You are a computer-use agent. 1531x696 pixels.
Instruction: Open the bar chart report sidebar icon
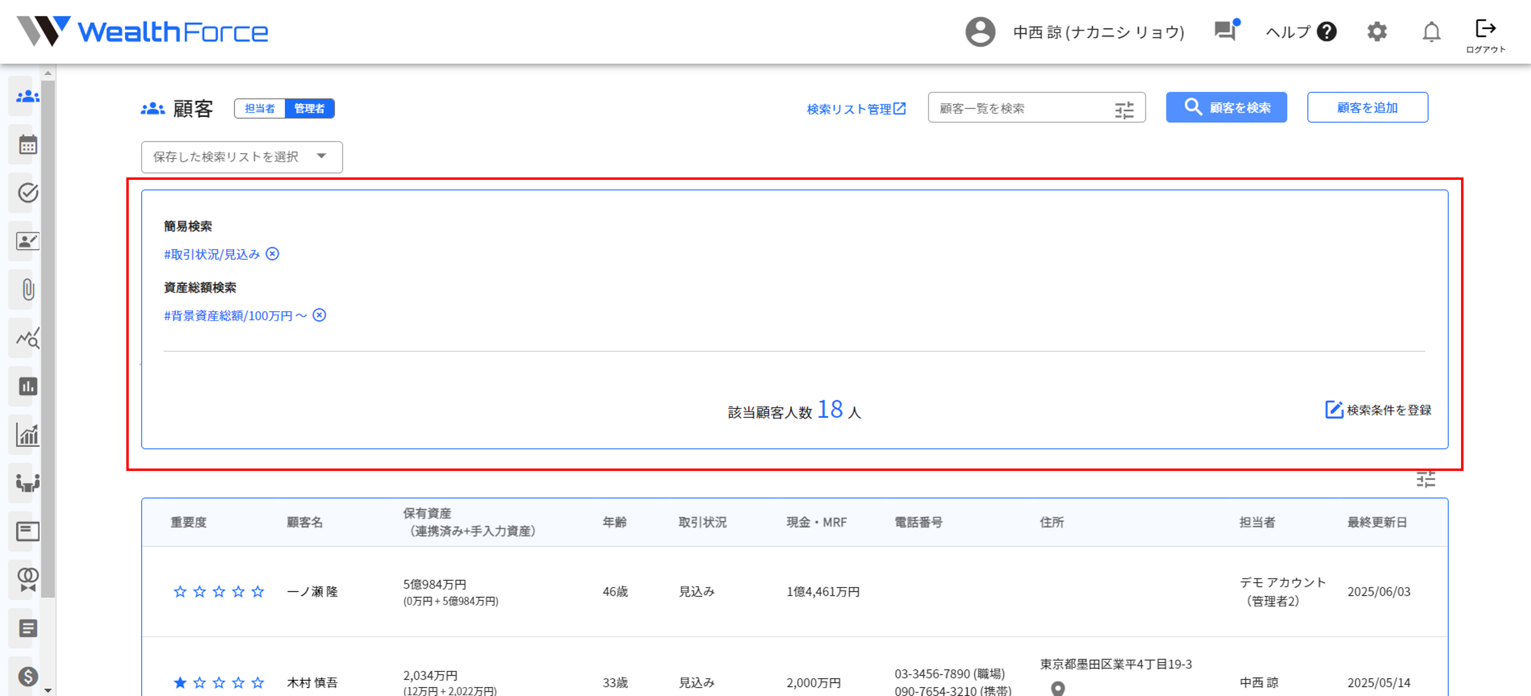point(27,386)
